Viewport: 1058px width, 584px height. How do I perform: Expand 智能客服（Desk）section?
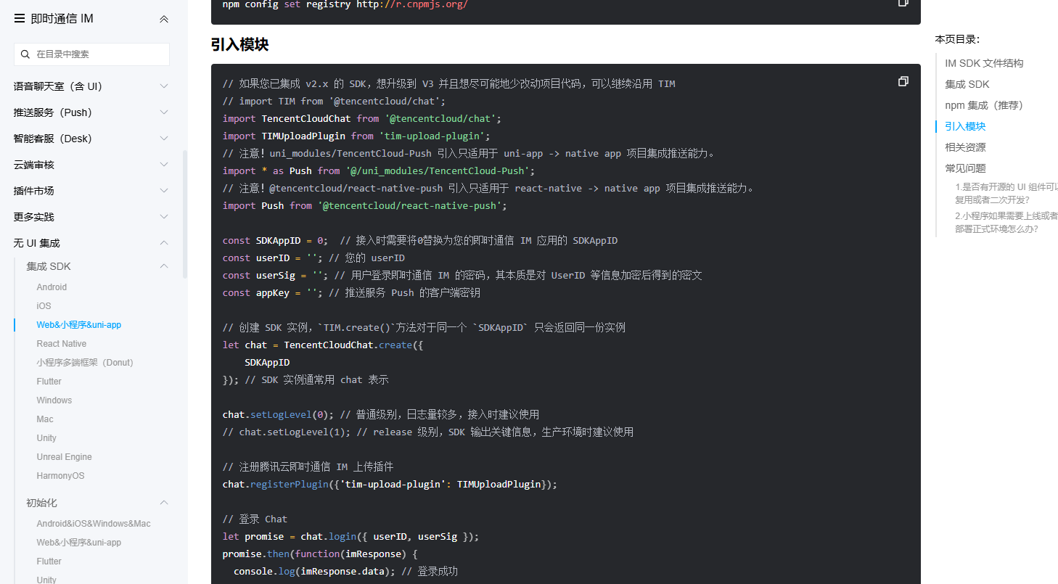pos(91,139)
